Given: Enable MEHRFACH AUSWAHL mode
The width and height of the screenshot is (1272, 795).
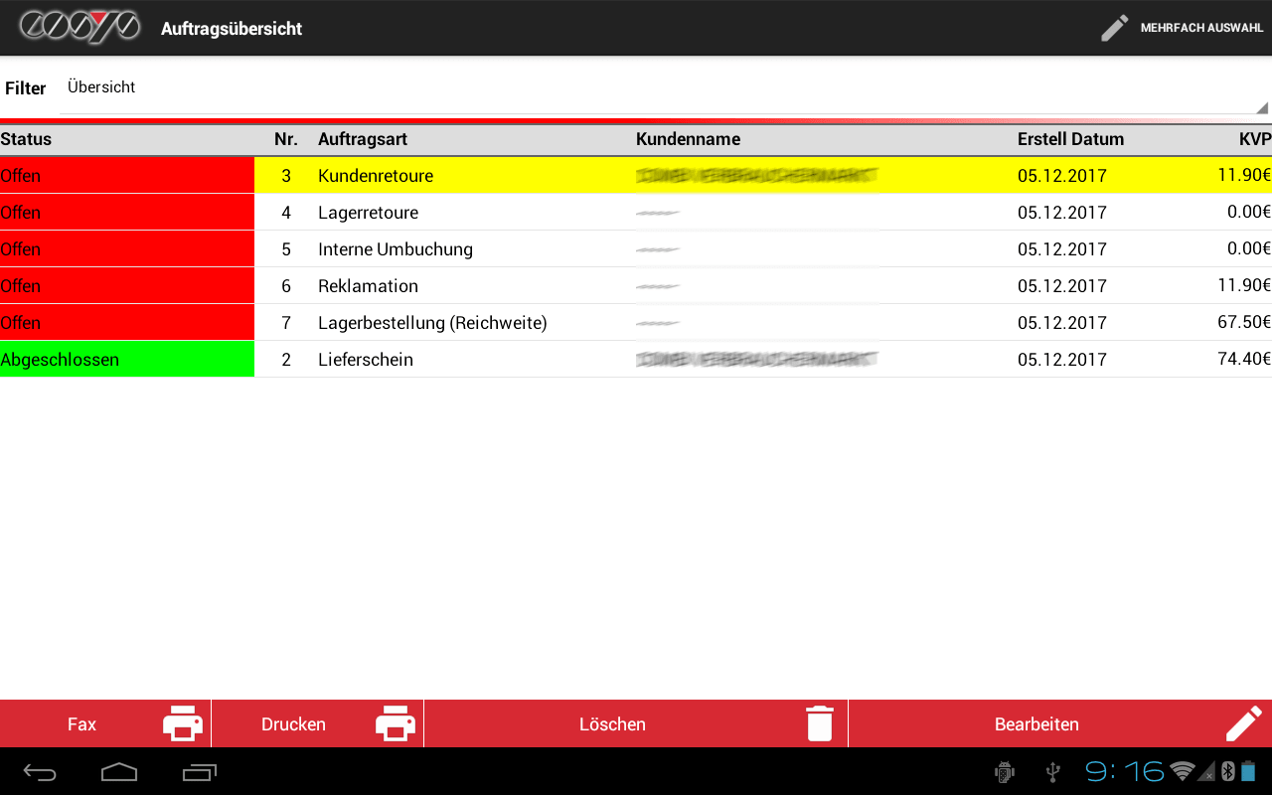Looking at the screenshot, I should [x=1182, y=28].
